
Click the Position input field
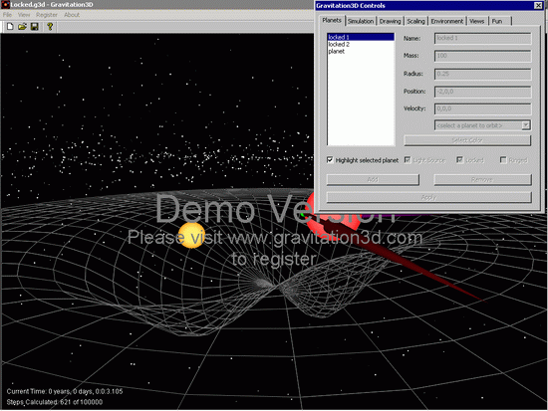pos(482,92)
